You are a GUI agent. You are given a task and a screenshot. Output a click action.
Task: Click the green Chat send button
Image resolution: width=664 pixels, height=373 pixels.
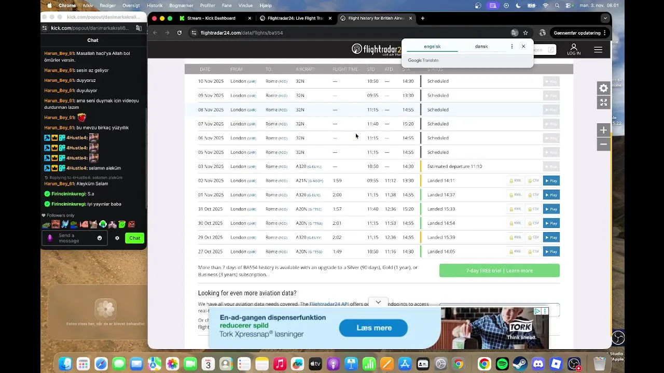click(135, 238)
